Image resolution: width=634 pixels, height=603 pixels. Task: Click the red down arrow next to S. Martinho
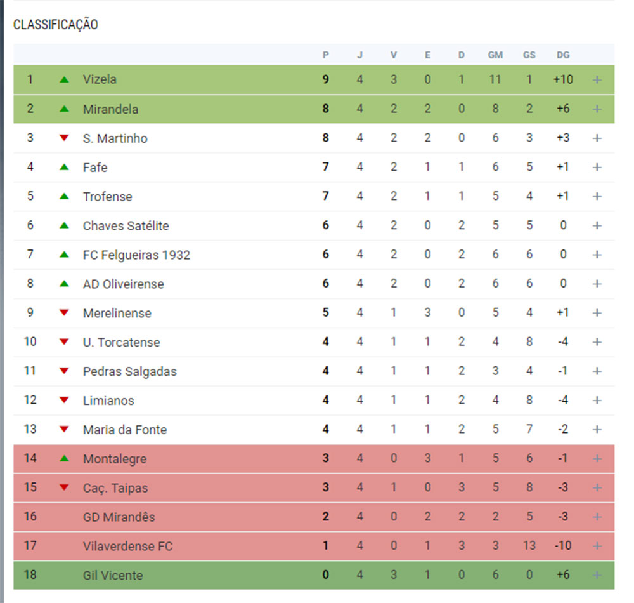(64, 138)
